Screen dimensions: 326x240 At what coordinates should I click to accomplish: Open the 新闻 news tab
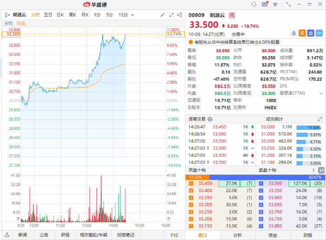pyautogui.click(x=23, y=235)
